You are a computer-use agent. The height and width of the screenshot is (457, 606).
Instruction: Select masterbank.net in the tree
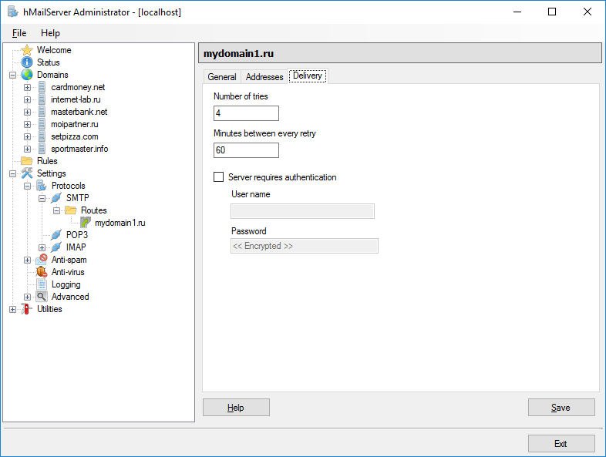(79, 112)
